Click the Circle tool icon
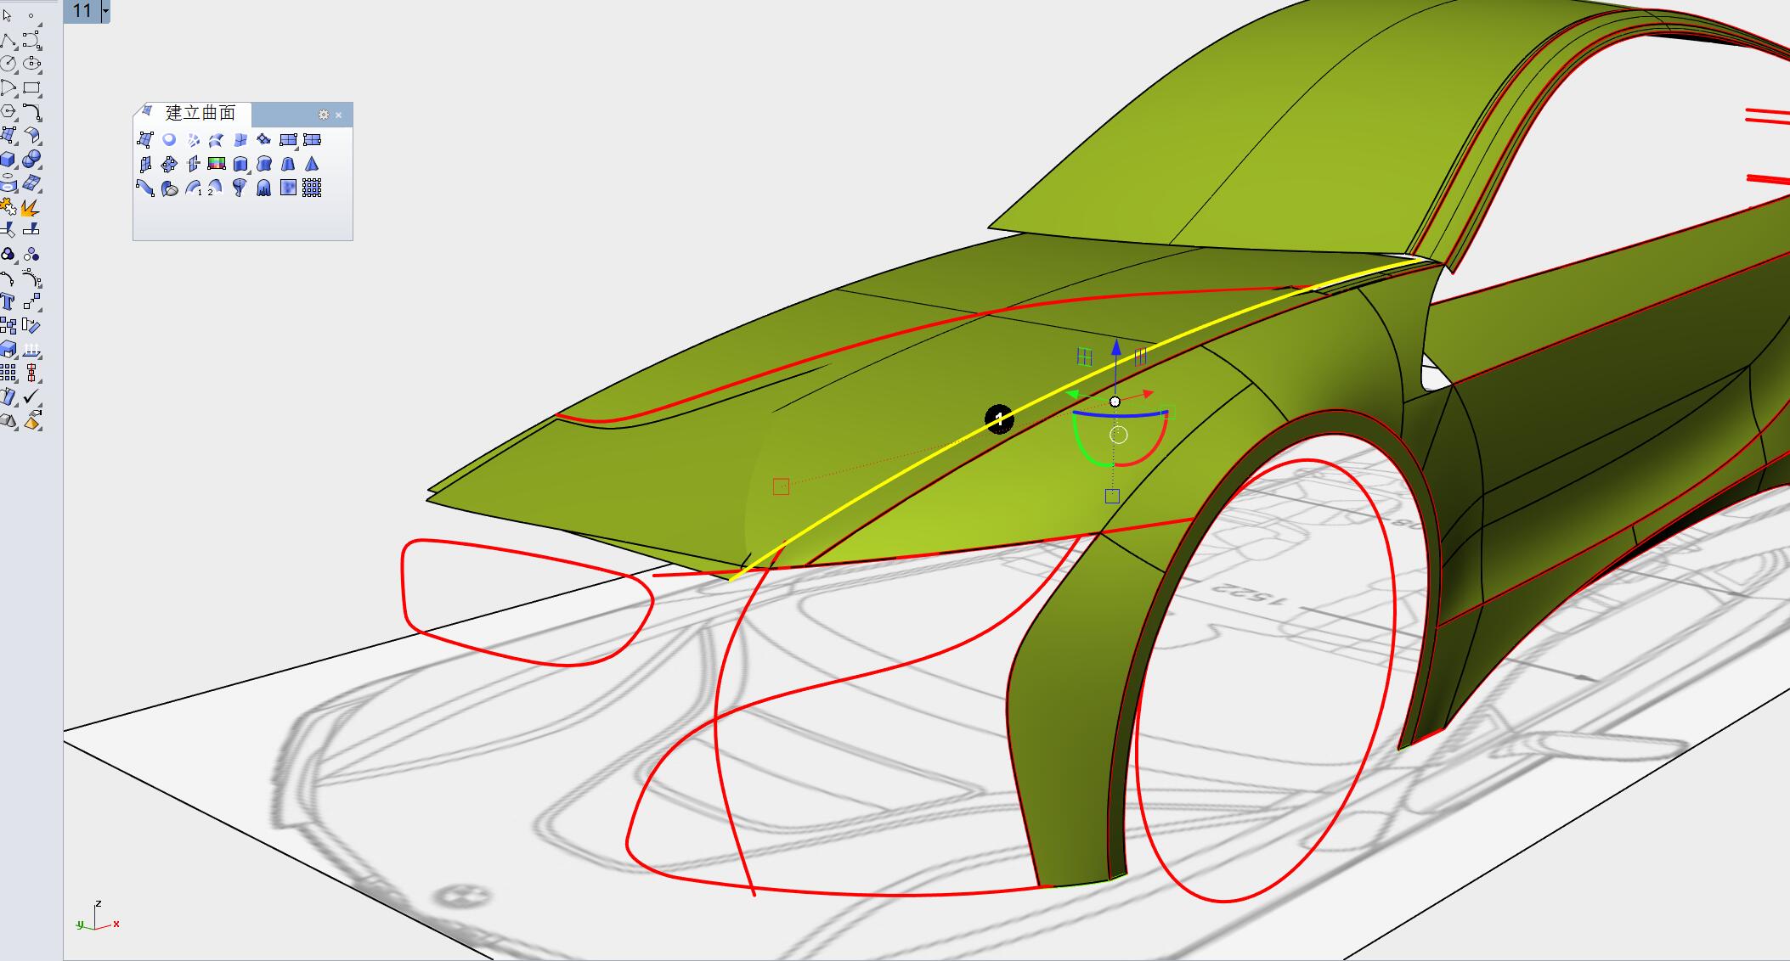The image size is (1790, 961). (x=8, y=64)
